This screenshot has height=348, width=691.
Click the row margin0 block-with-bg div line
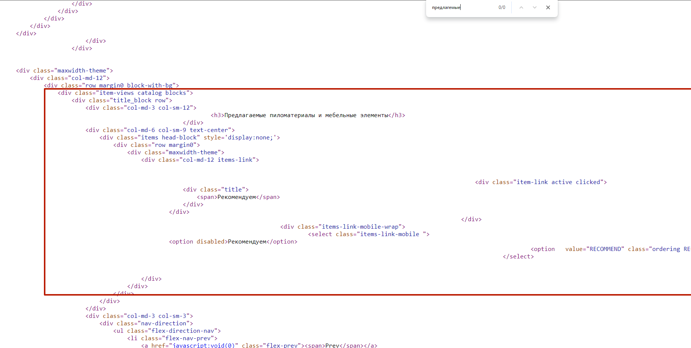pos(111,86)
